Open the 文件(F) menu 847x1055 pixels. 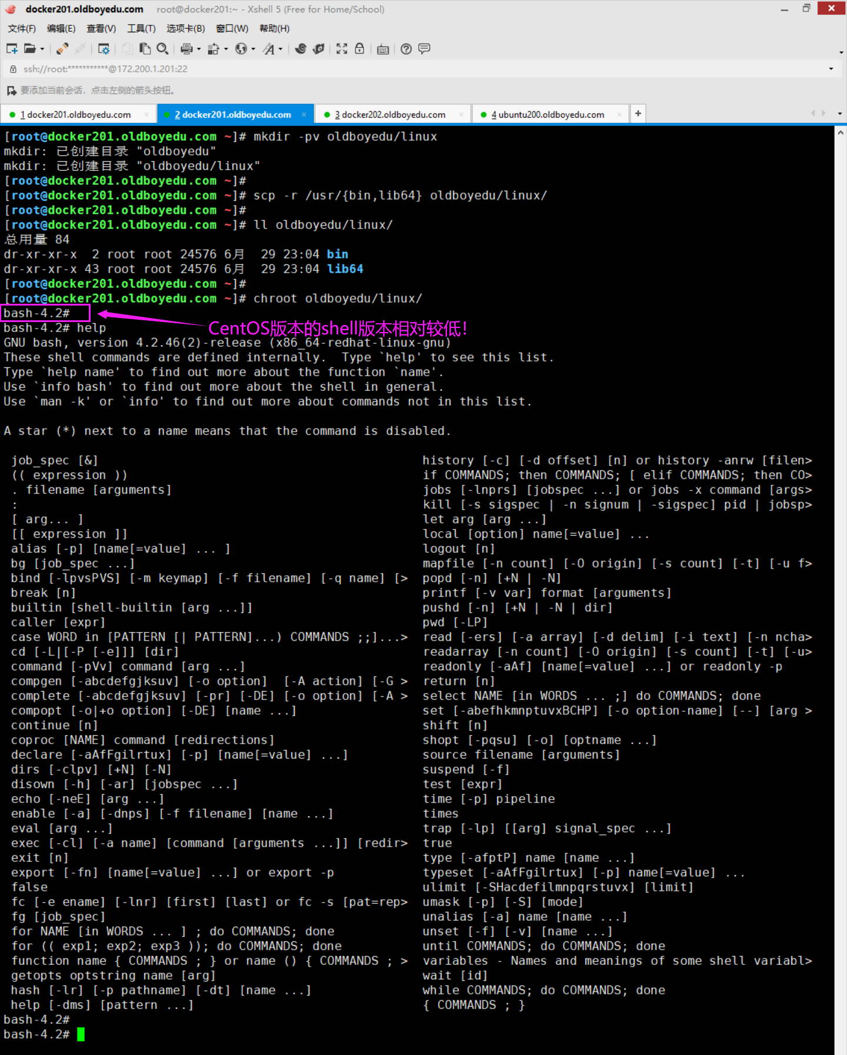click(x=22, y=28)
